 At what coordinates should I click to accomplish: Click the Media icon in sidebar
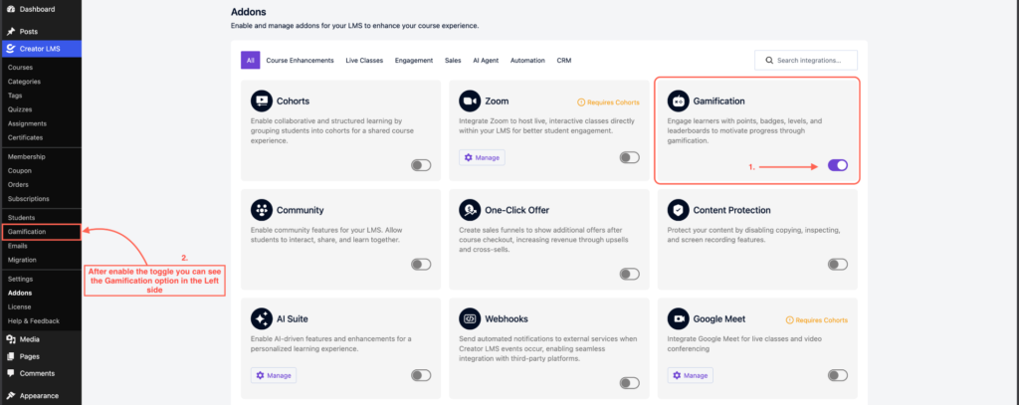point(11,339)
